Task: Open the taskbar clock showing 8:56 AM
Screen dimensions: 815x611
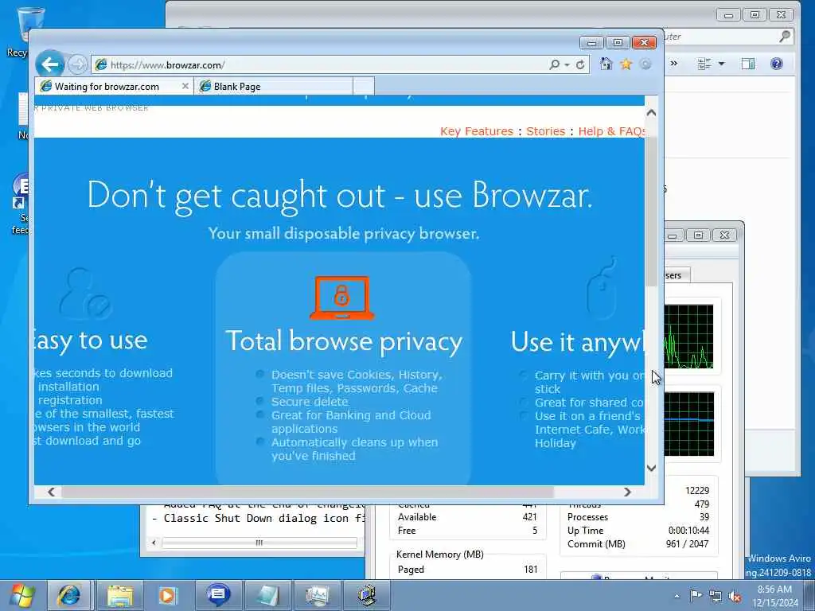Action: pyautogui.click(x=774, y=596)
